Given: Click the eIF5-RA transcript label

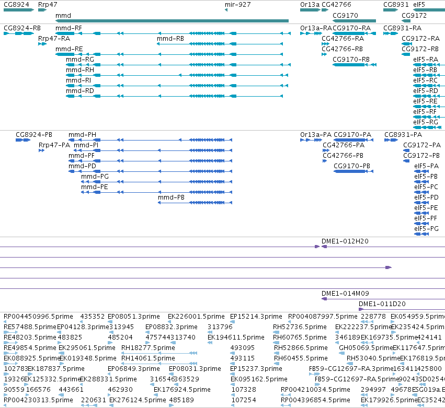Looking at the screenshot, I should (x=426, y=59).
